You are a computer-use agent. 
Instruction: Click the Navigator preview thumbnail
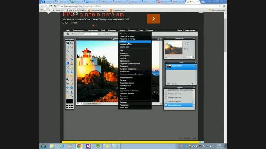click(x=174, y=48)
